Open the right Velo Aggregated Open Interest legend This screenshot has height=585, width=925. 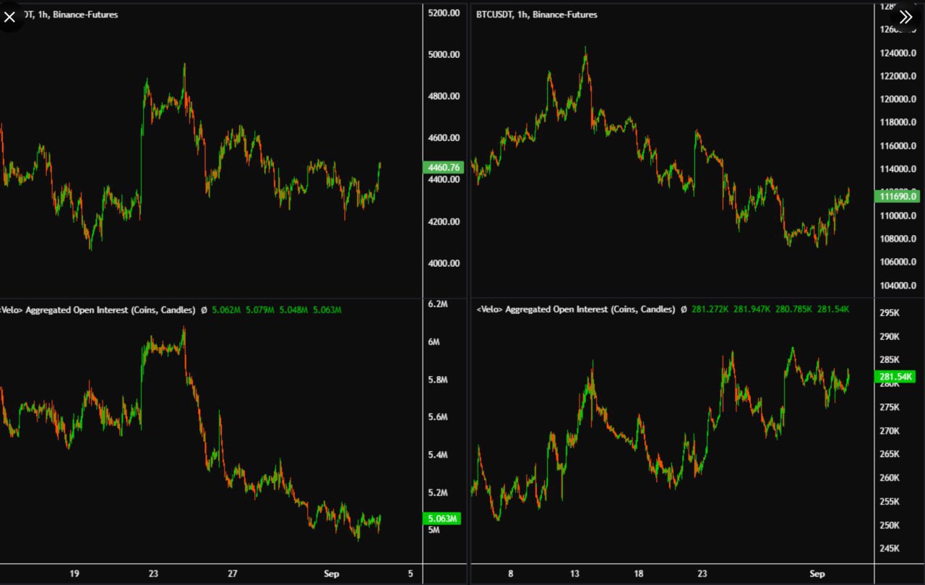pyautogui.click(x=575, y=309)
